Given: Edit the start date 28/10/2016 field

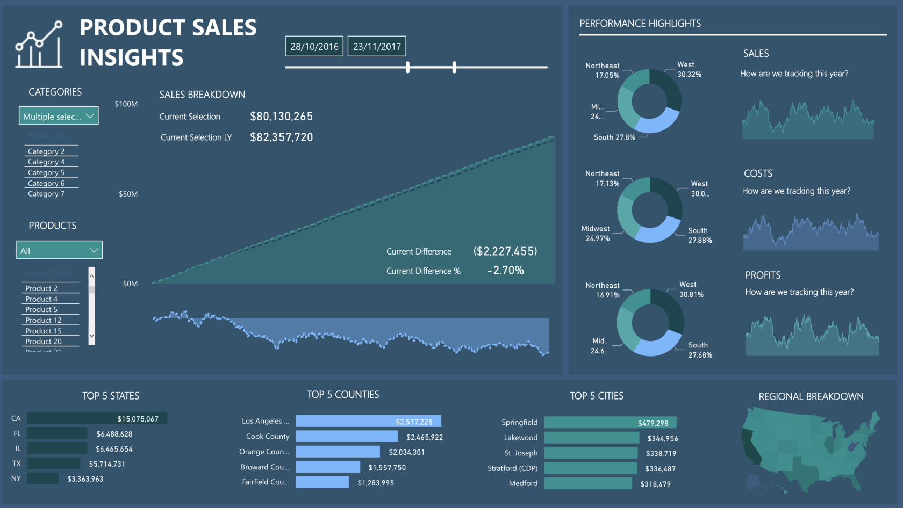Looking at the screenshot, I should pyautogui.click(x=314, y=46).
